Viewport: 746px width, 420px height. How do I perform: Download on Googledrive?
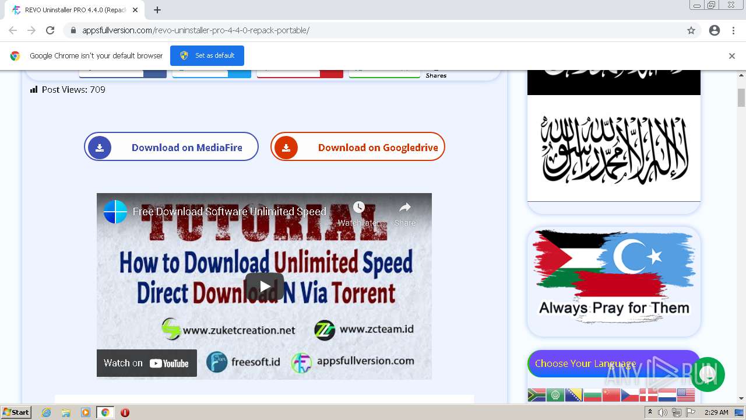[x=358, y=146]
